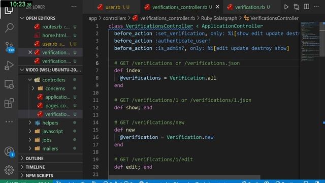Screen dimensions: 325x183
Task: Click the GET /verifications/new comment
Action: click(x=149, y=123)
